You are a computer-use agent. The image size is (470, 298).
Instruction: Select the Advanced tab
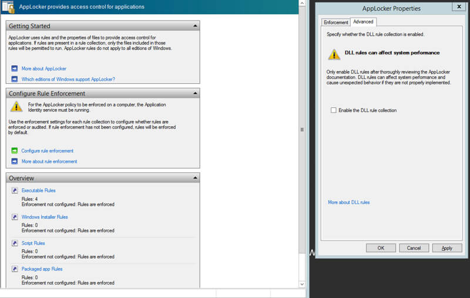[363, 22]
